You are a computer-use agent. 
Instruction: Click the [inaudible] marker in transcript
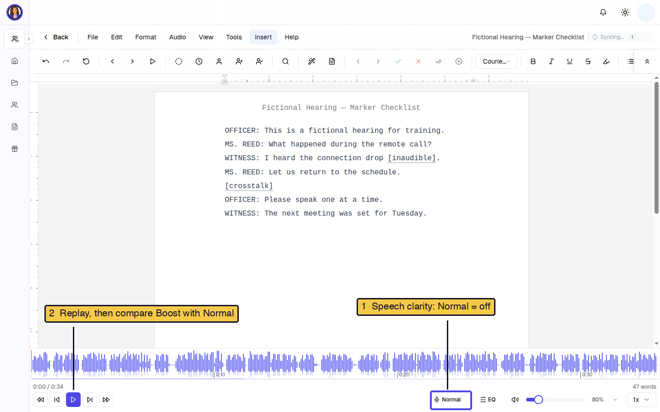coord(412,158)
